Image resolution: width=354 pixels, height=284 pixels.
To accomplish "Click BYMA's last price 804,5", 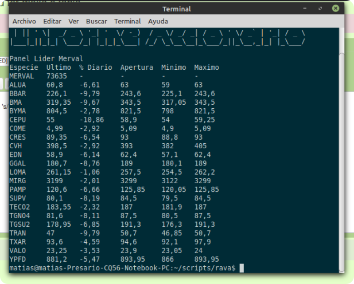I will pyautogui.click(x=57, y=111).
